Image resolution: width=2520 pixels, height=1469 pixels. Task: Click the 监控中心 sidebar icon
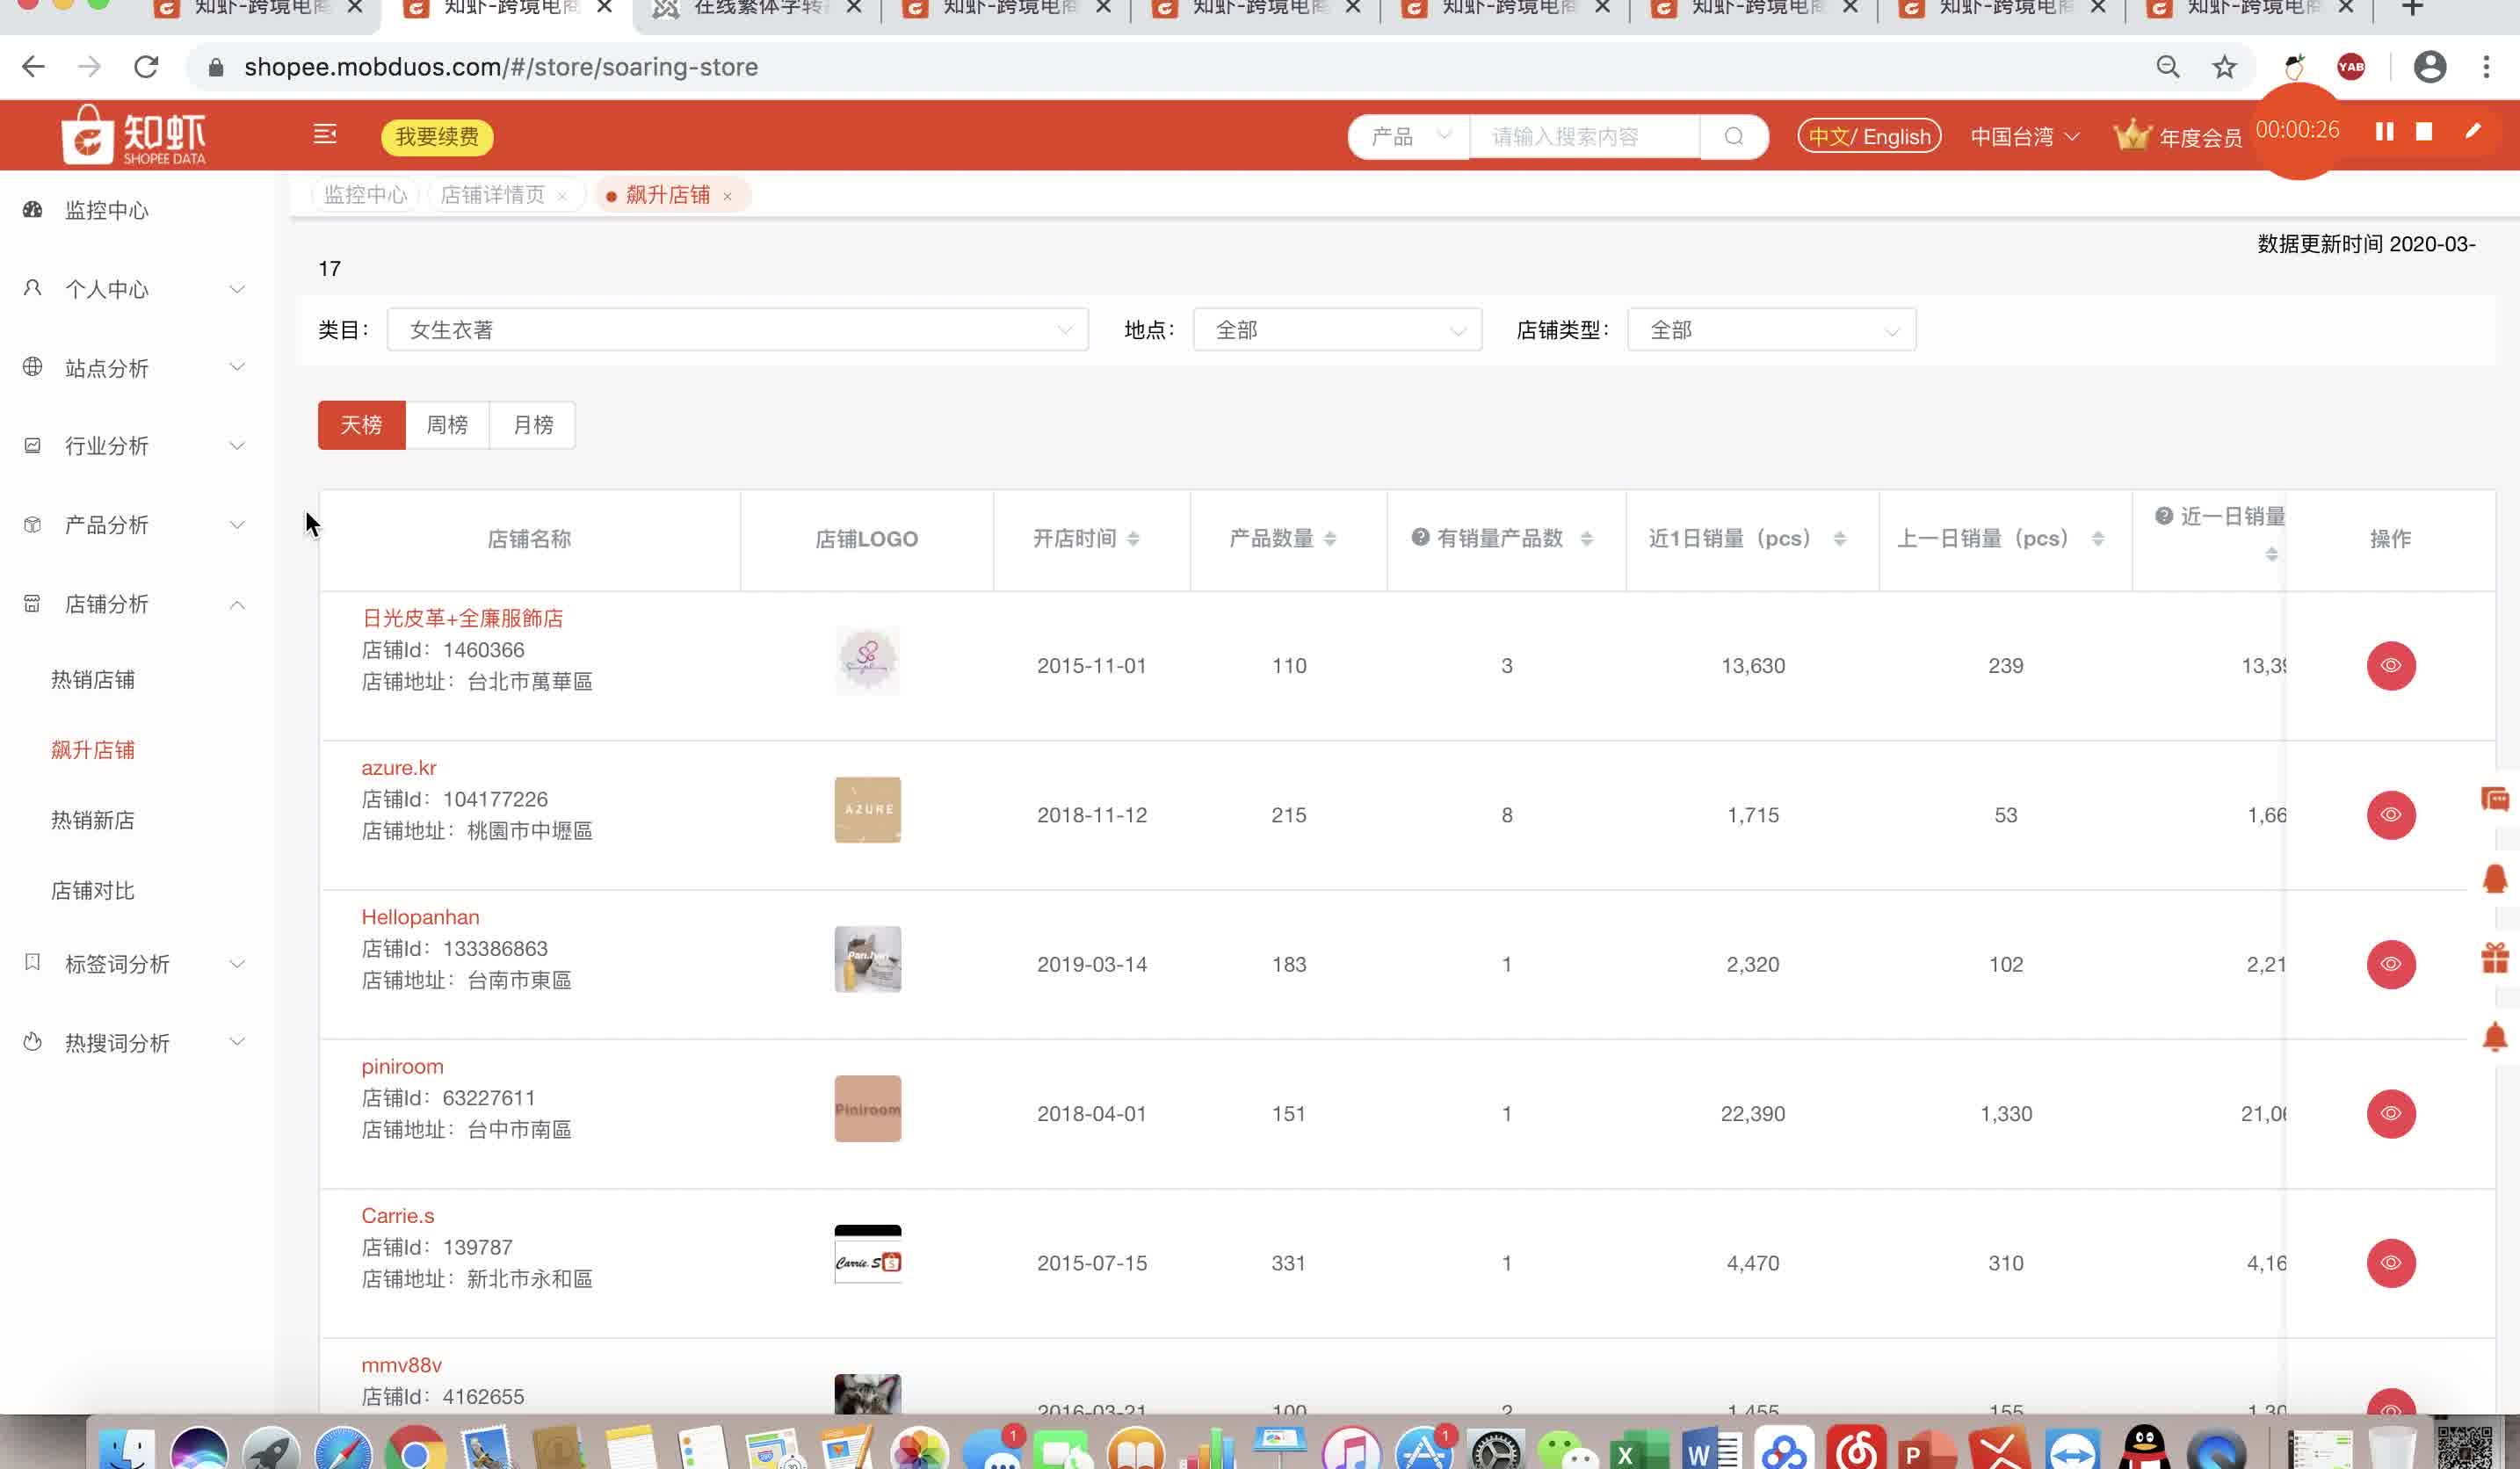[32, 210]
